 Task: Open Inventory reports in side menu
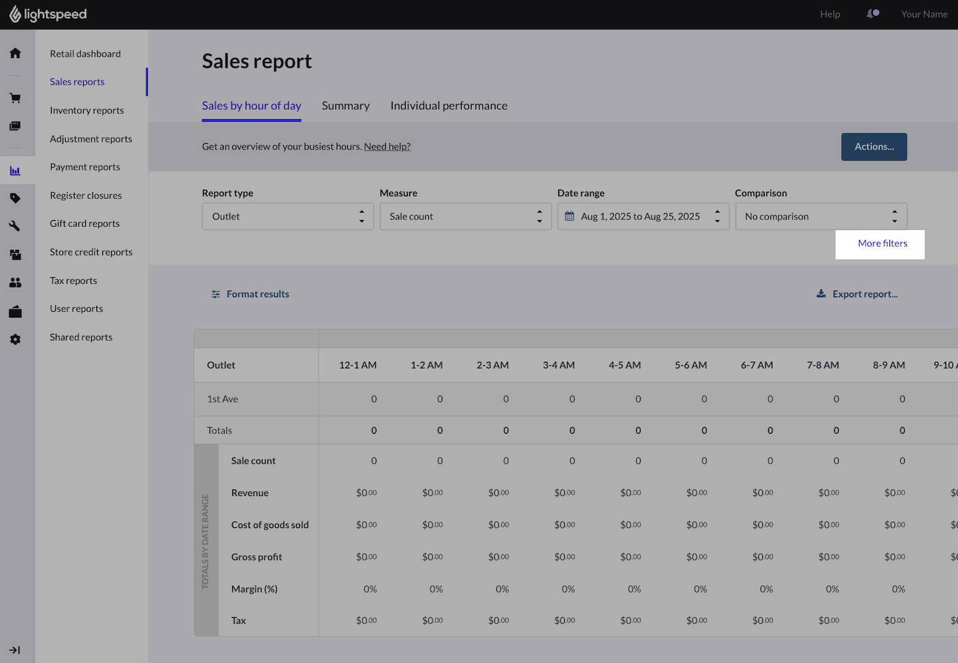pyautogui.click(x=86, y=110)
